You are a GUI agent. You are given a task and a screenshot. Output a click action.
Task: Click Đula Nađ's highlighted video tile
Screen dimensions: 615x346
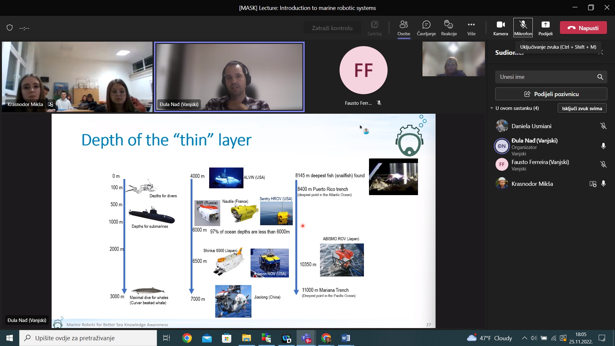[x=229, y=77]
